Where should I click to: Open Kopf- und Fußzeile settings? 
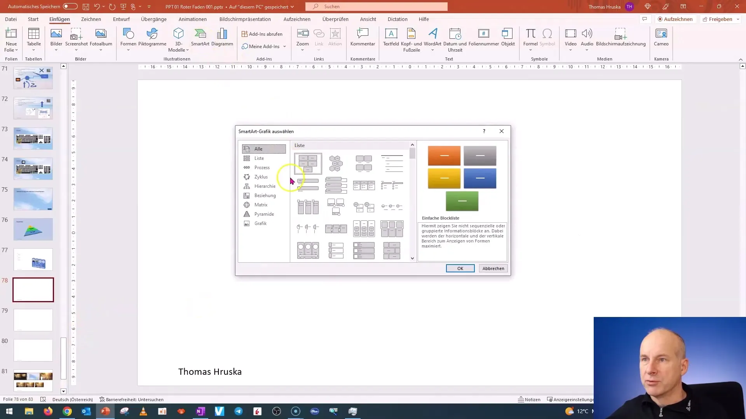[411, 40]
